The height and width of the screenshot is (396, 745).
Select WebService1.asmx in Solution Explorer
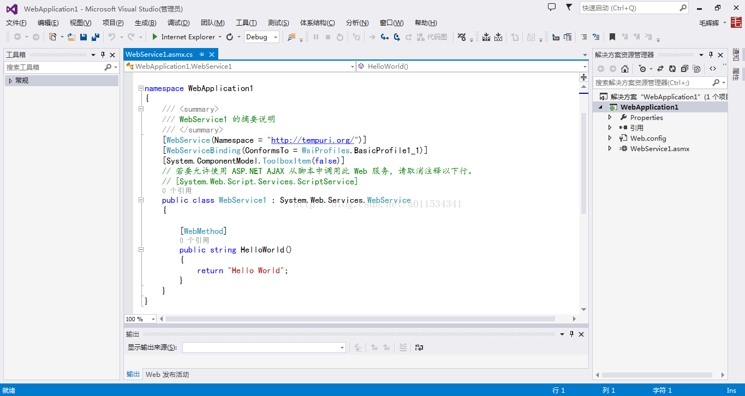point(660,149)
